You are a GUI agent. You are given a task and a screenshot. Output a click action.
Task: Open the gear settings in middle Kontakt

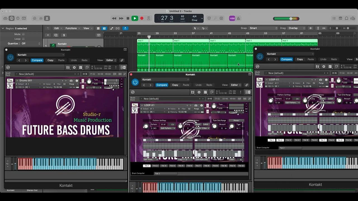tap(199, 92)
